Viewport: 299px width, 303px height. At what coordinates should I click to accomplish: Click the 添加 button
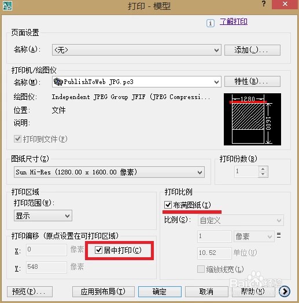(x=252, y=50)
